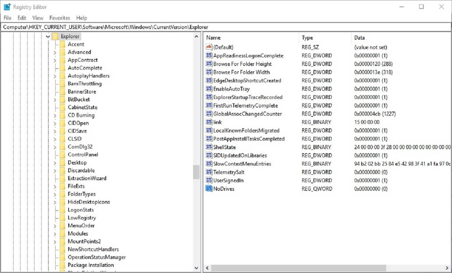Click the SlowContextMenuEntries value icon

pyautogui.click(x=209, y=163)
